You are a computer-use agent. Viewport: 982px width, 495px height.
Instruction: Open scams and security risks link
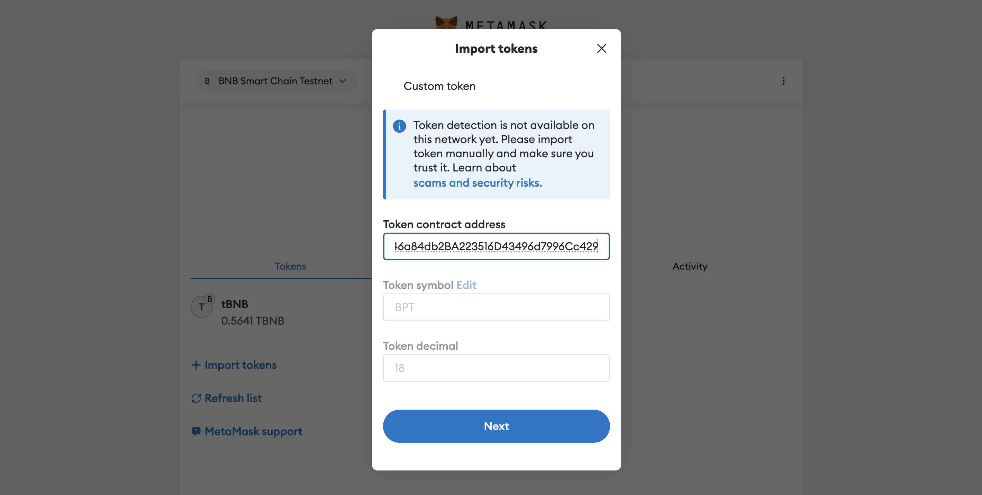click(x=477, y=183)
